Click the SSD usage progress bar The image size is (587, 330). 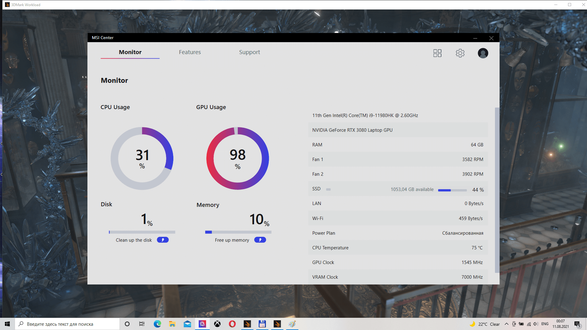pyautogui.click(x=452, y=190)
